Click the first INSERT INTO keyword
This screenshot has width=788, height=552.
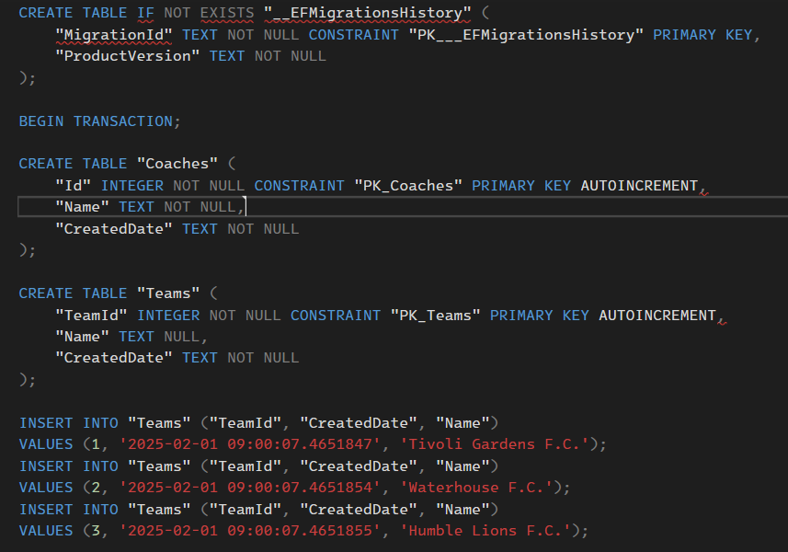pos(69,423)
